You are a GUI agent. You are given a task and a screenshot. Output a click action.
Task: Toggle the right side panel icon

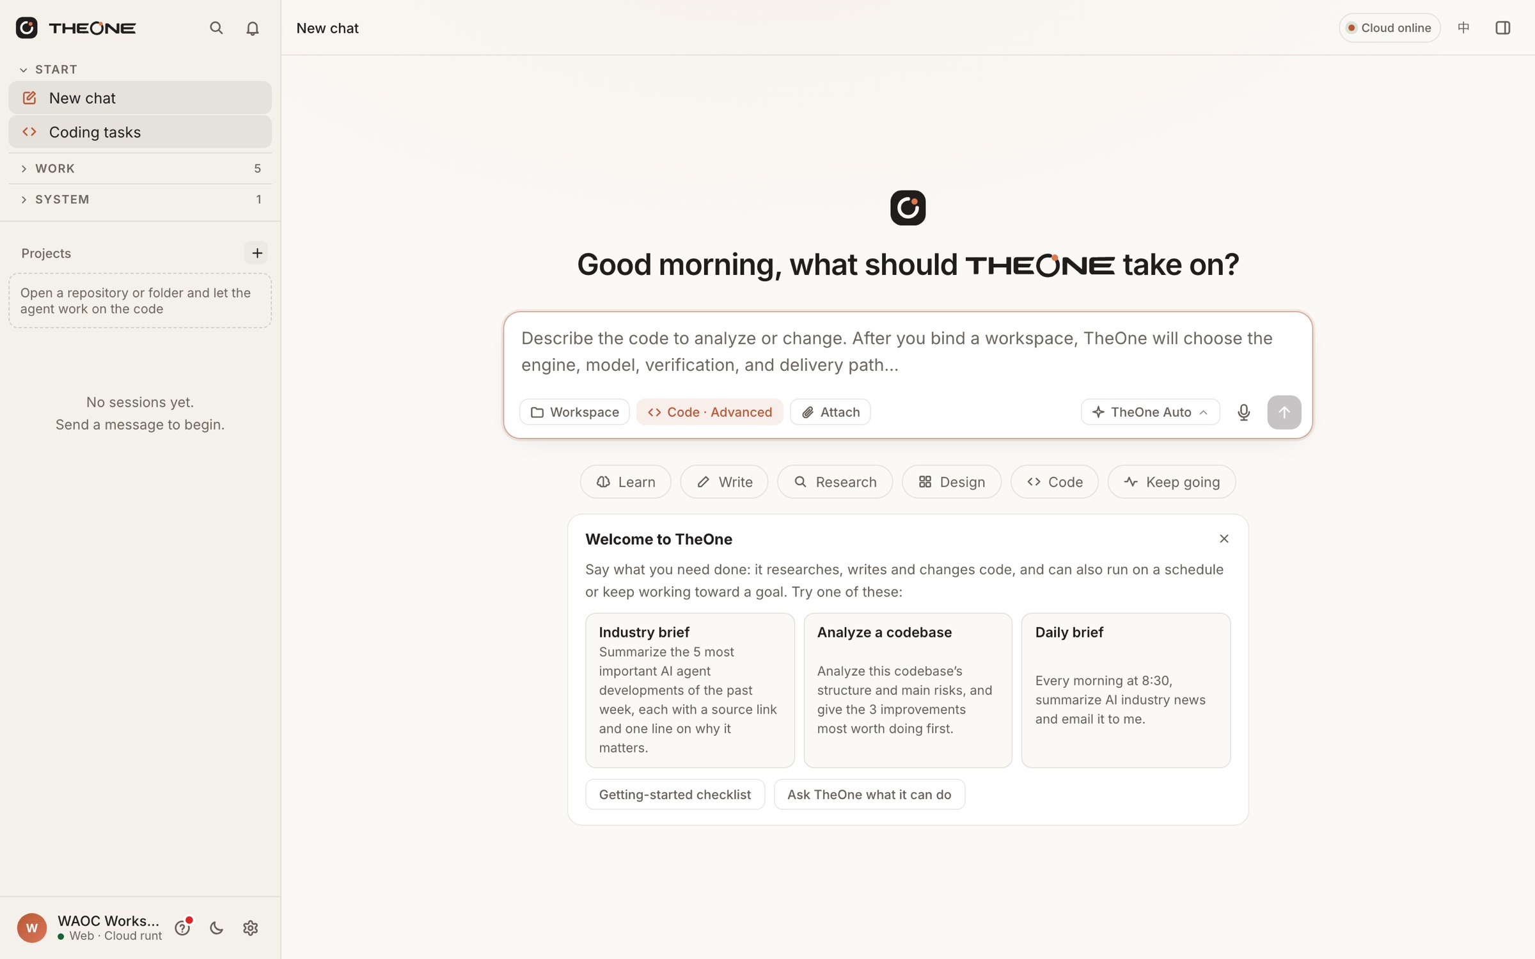(1502, 27)
